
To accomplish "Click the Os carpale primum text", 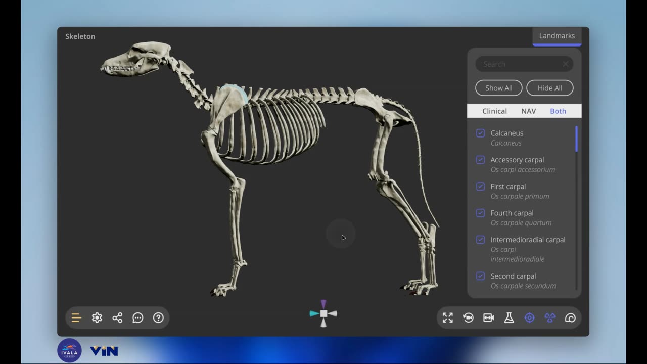I will [x=520, y=196].
